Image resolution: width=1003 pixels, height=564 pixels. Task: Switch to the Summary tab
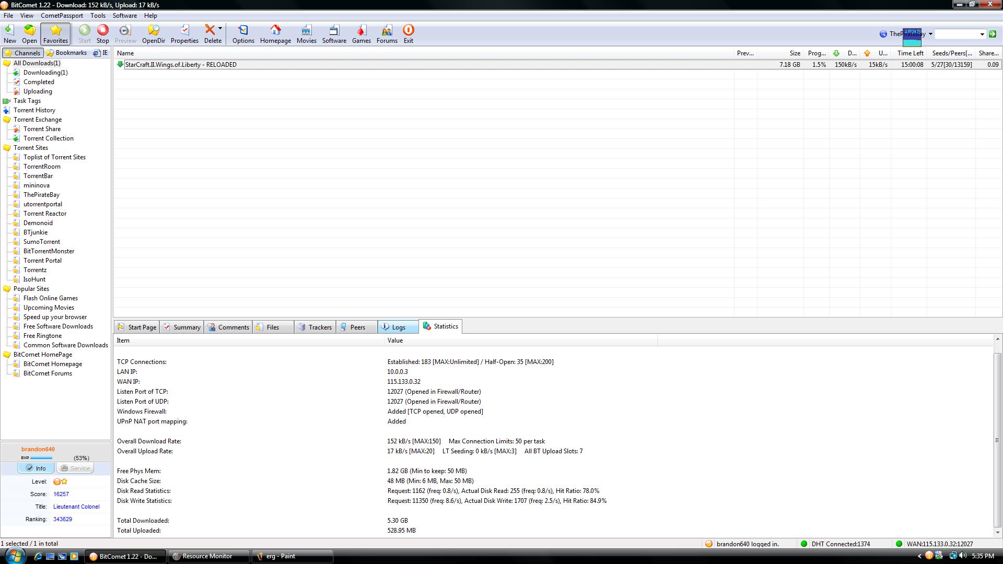[182, 327]
